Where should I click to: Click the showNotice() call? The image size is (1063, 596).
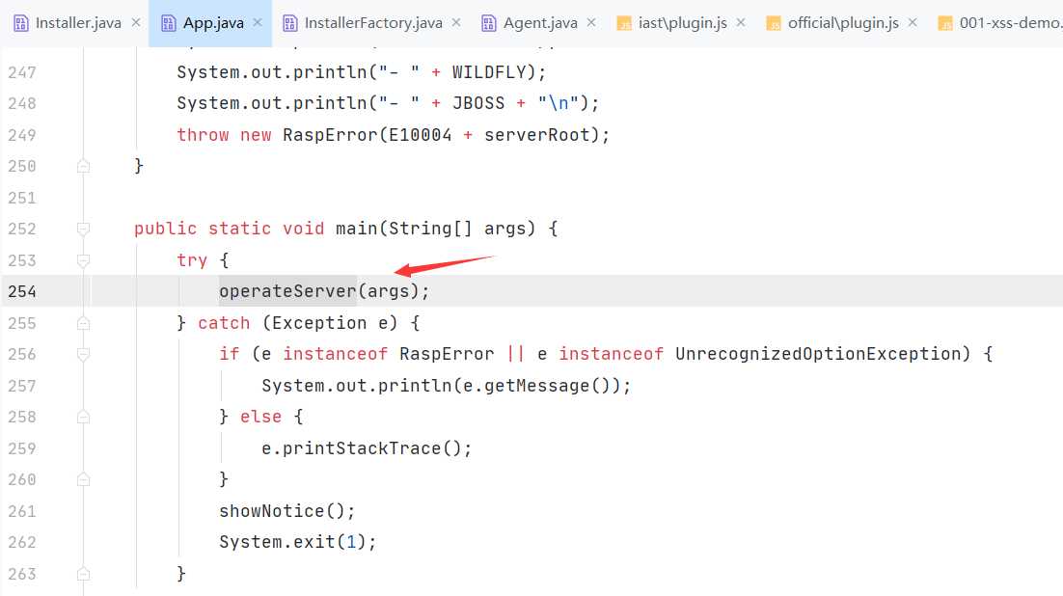pos(286,511)
